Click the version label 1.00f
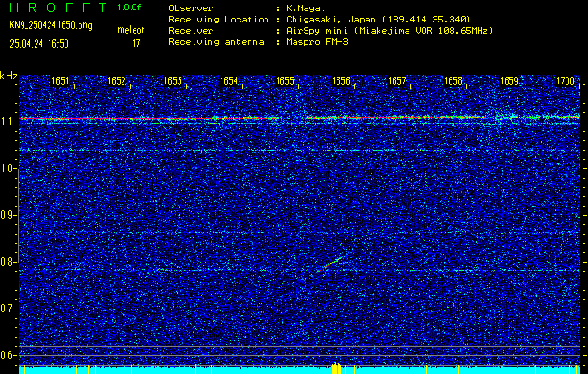 [129, 7]
